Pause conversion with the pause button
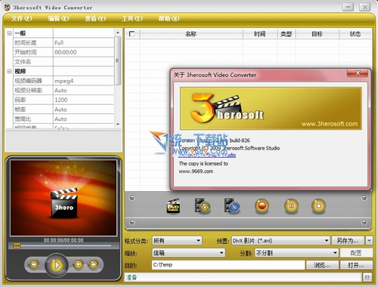 [x=291, y=206]
